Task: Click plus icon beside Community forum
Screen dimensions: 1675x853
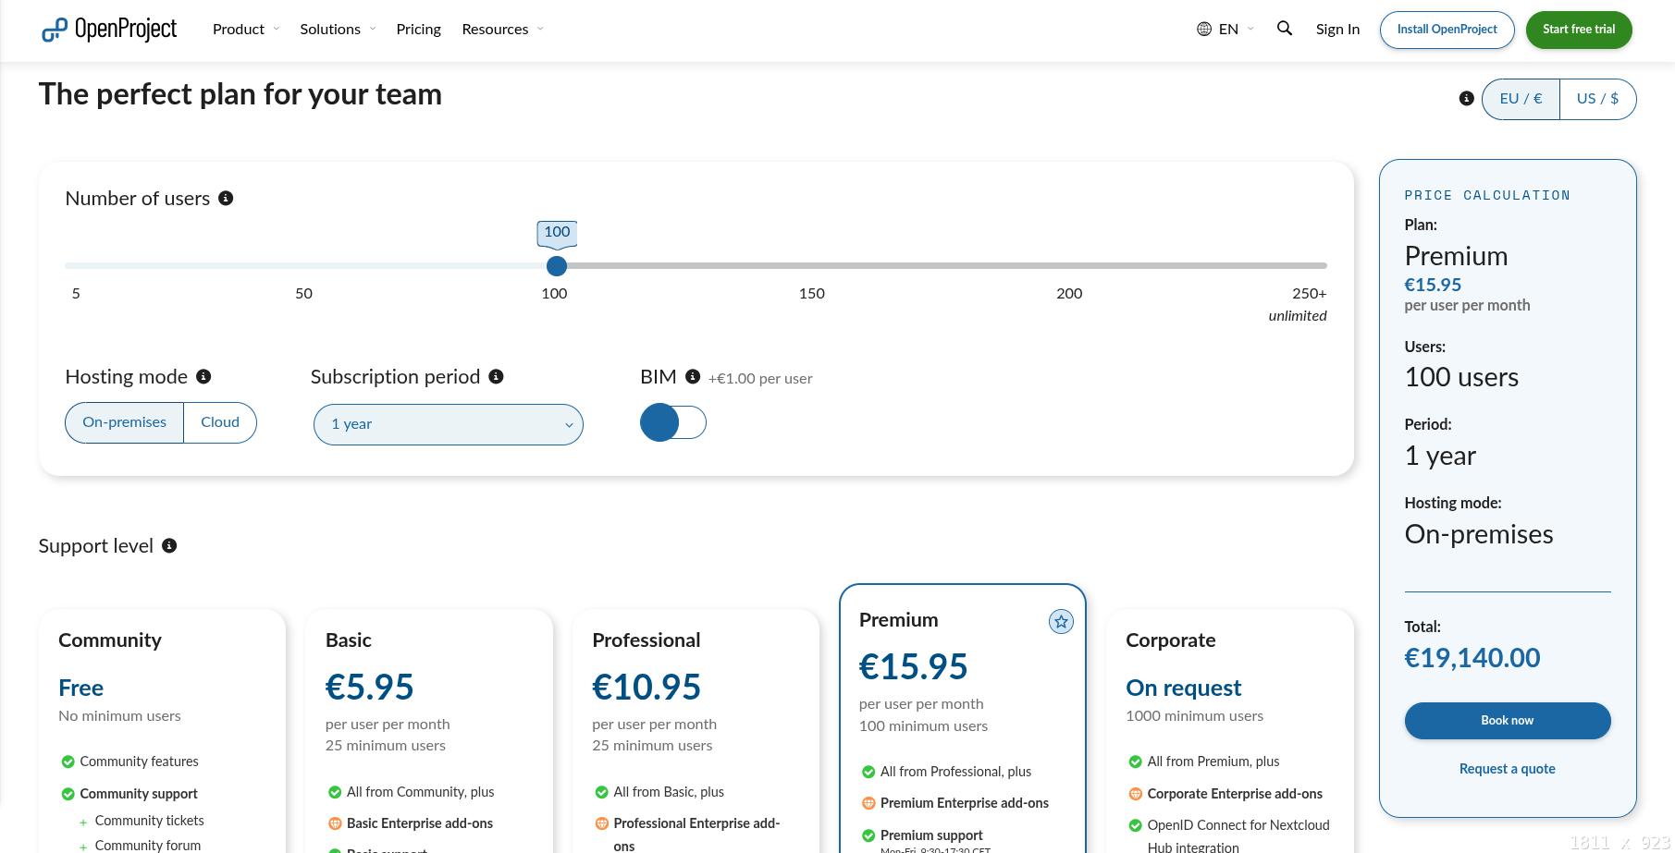Action: click(83, 847)
